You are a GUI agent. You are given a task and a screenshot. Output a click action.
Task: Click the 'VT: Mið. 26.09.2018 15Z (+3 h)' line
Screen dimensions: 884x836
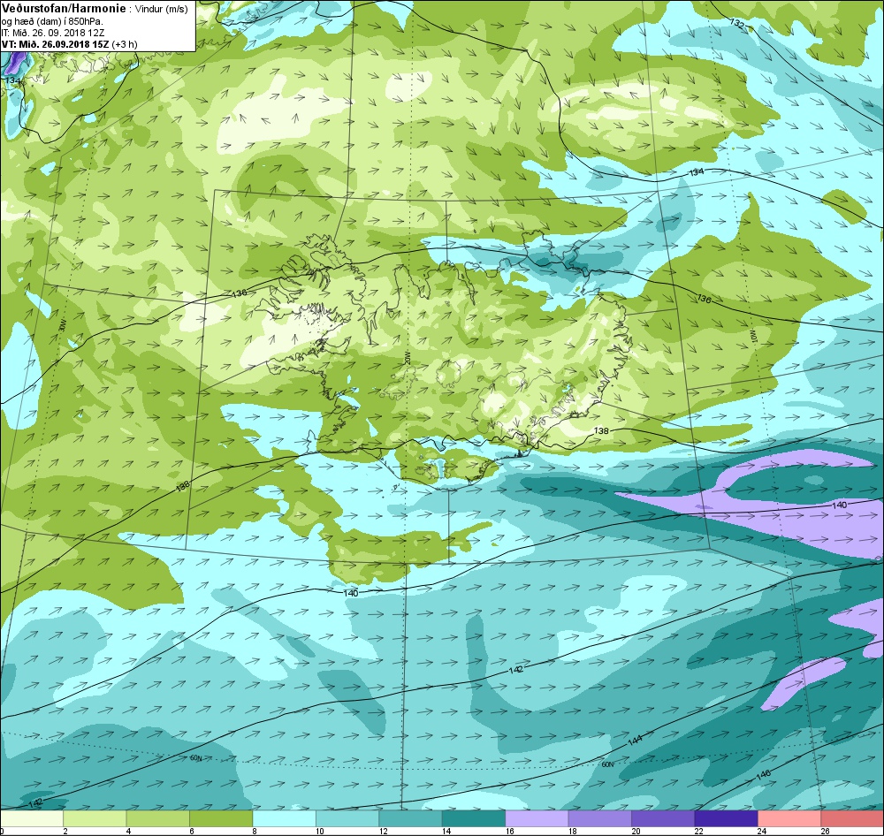(x=69, y=44)
